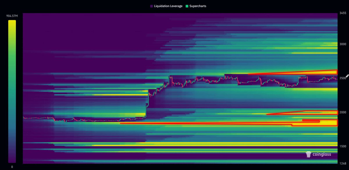The image size is (349, 170).
Task: Click the heatmap color scale gradient bar
Action: coord(12,91)
